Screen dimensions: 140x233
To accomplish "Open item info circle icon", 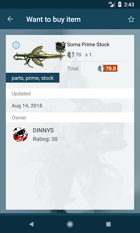I will 16,45.
